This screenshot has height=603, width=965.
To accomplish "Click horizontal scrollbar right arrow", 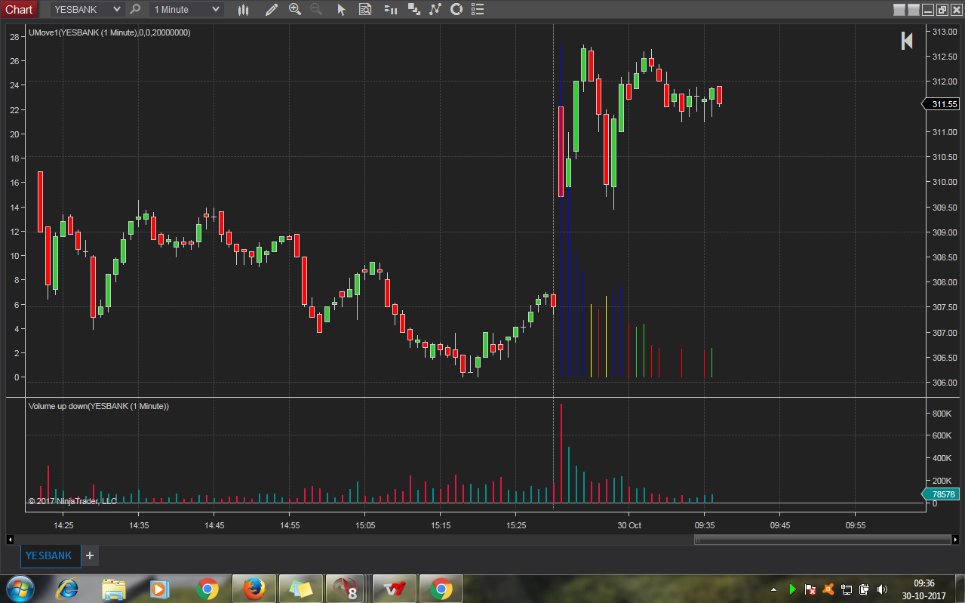I will [x=955, y=540].
